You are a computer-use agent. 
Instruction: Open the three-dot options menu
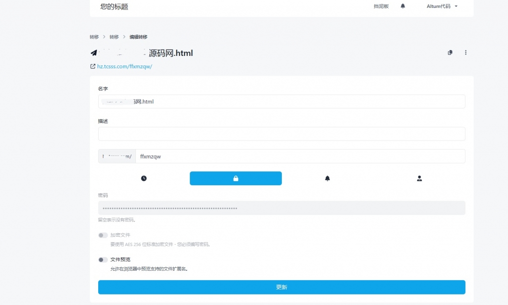click(x=466, y=52)
